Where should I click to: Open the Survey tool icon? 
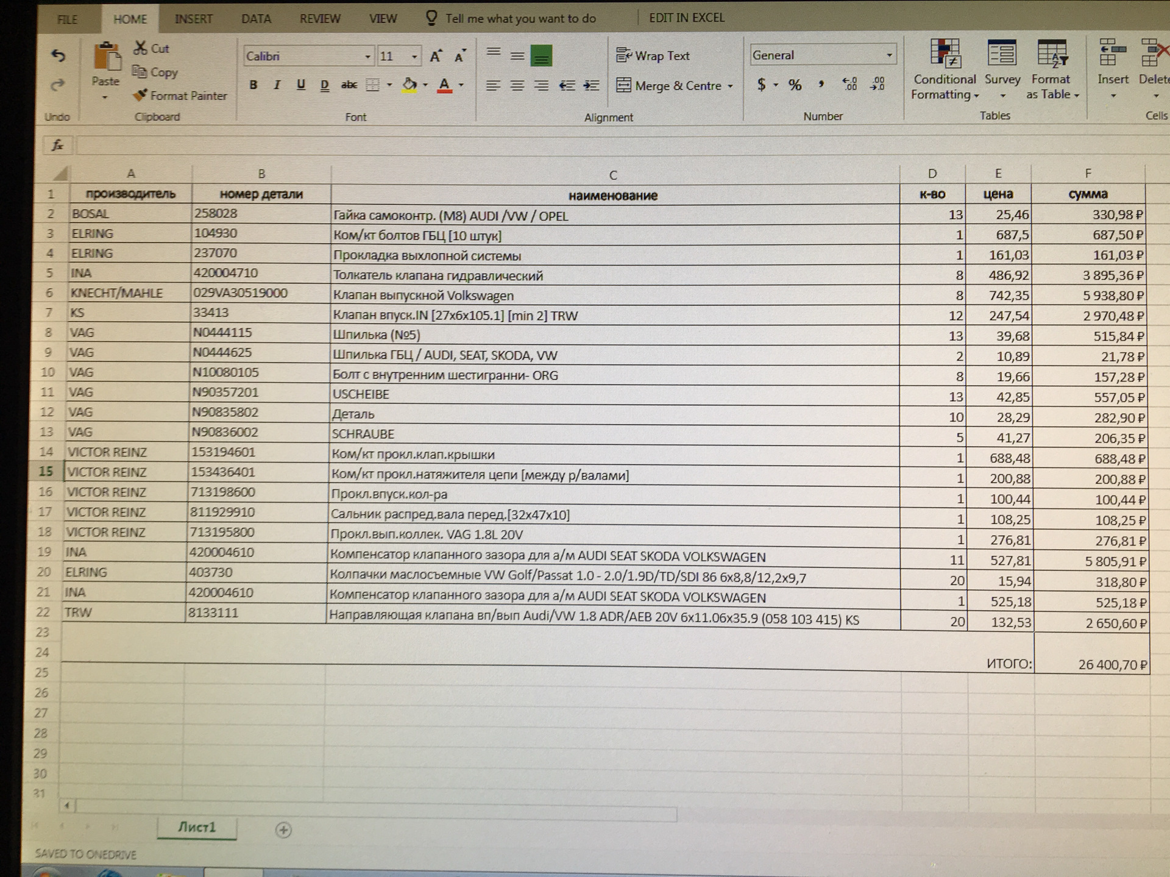coord(1001,53)
